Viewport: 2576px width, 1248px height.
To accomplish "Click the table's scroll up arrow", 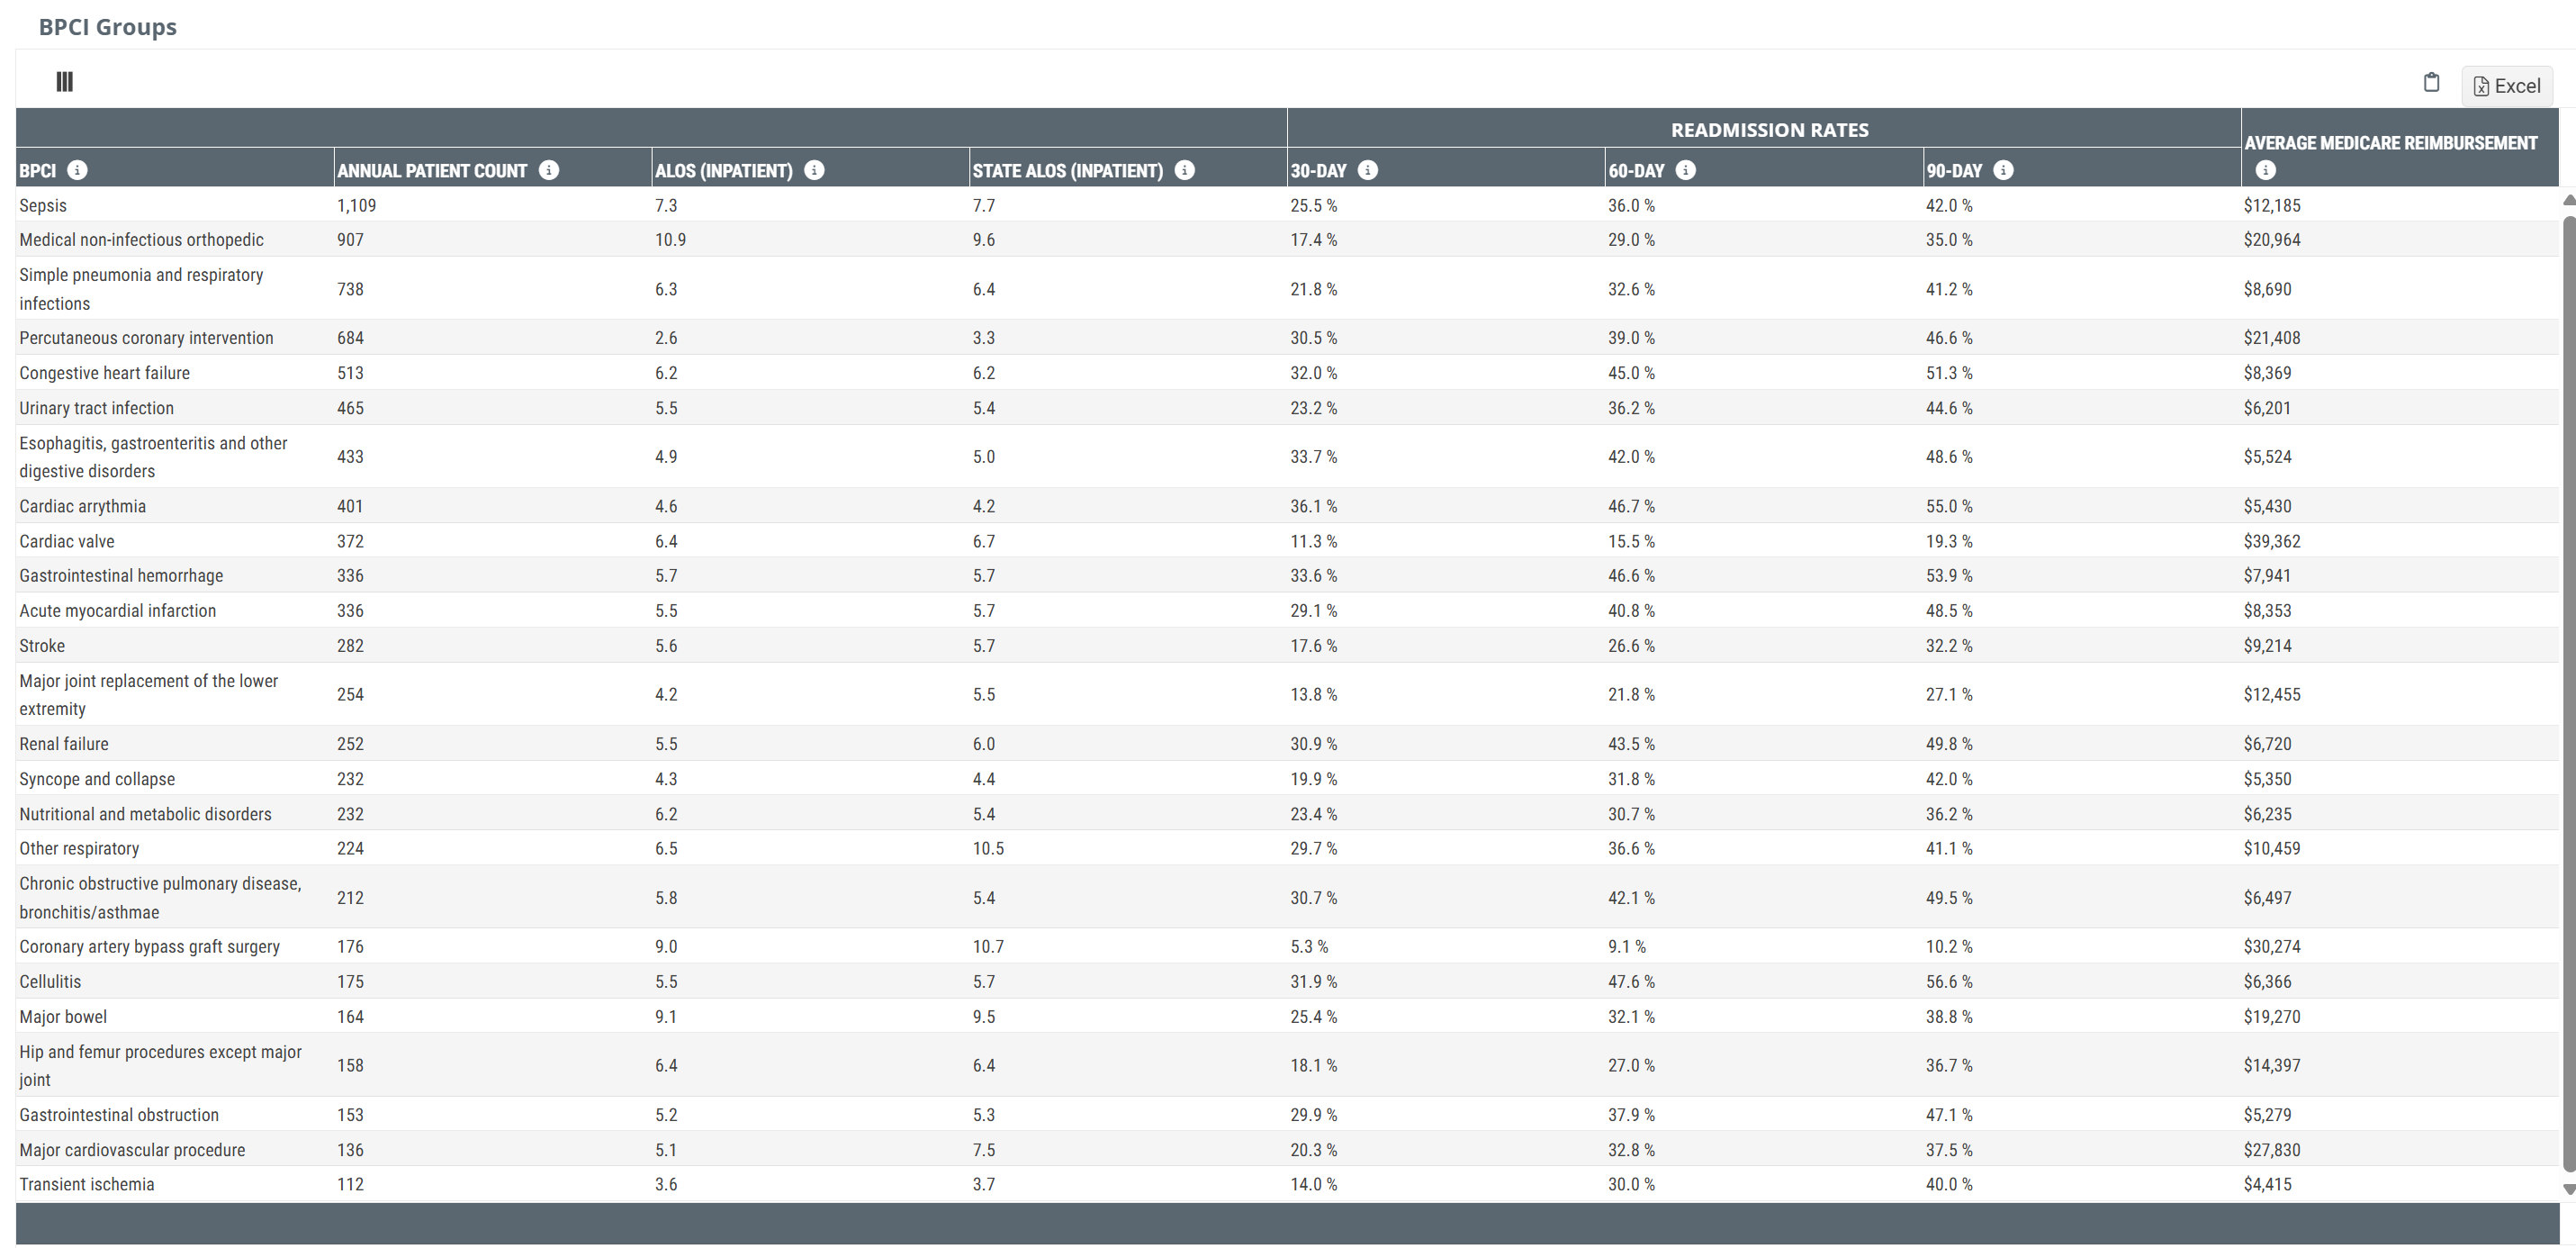I will (2568, 200).
